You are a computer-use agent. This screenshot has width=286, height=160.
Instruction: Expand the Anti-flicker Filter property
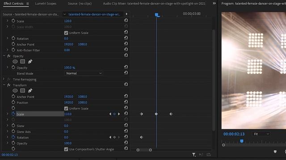tap(7, 50)
